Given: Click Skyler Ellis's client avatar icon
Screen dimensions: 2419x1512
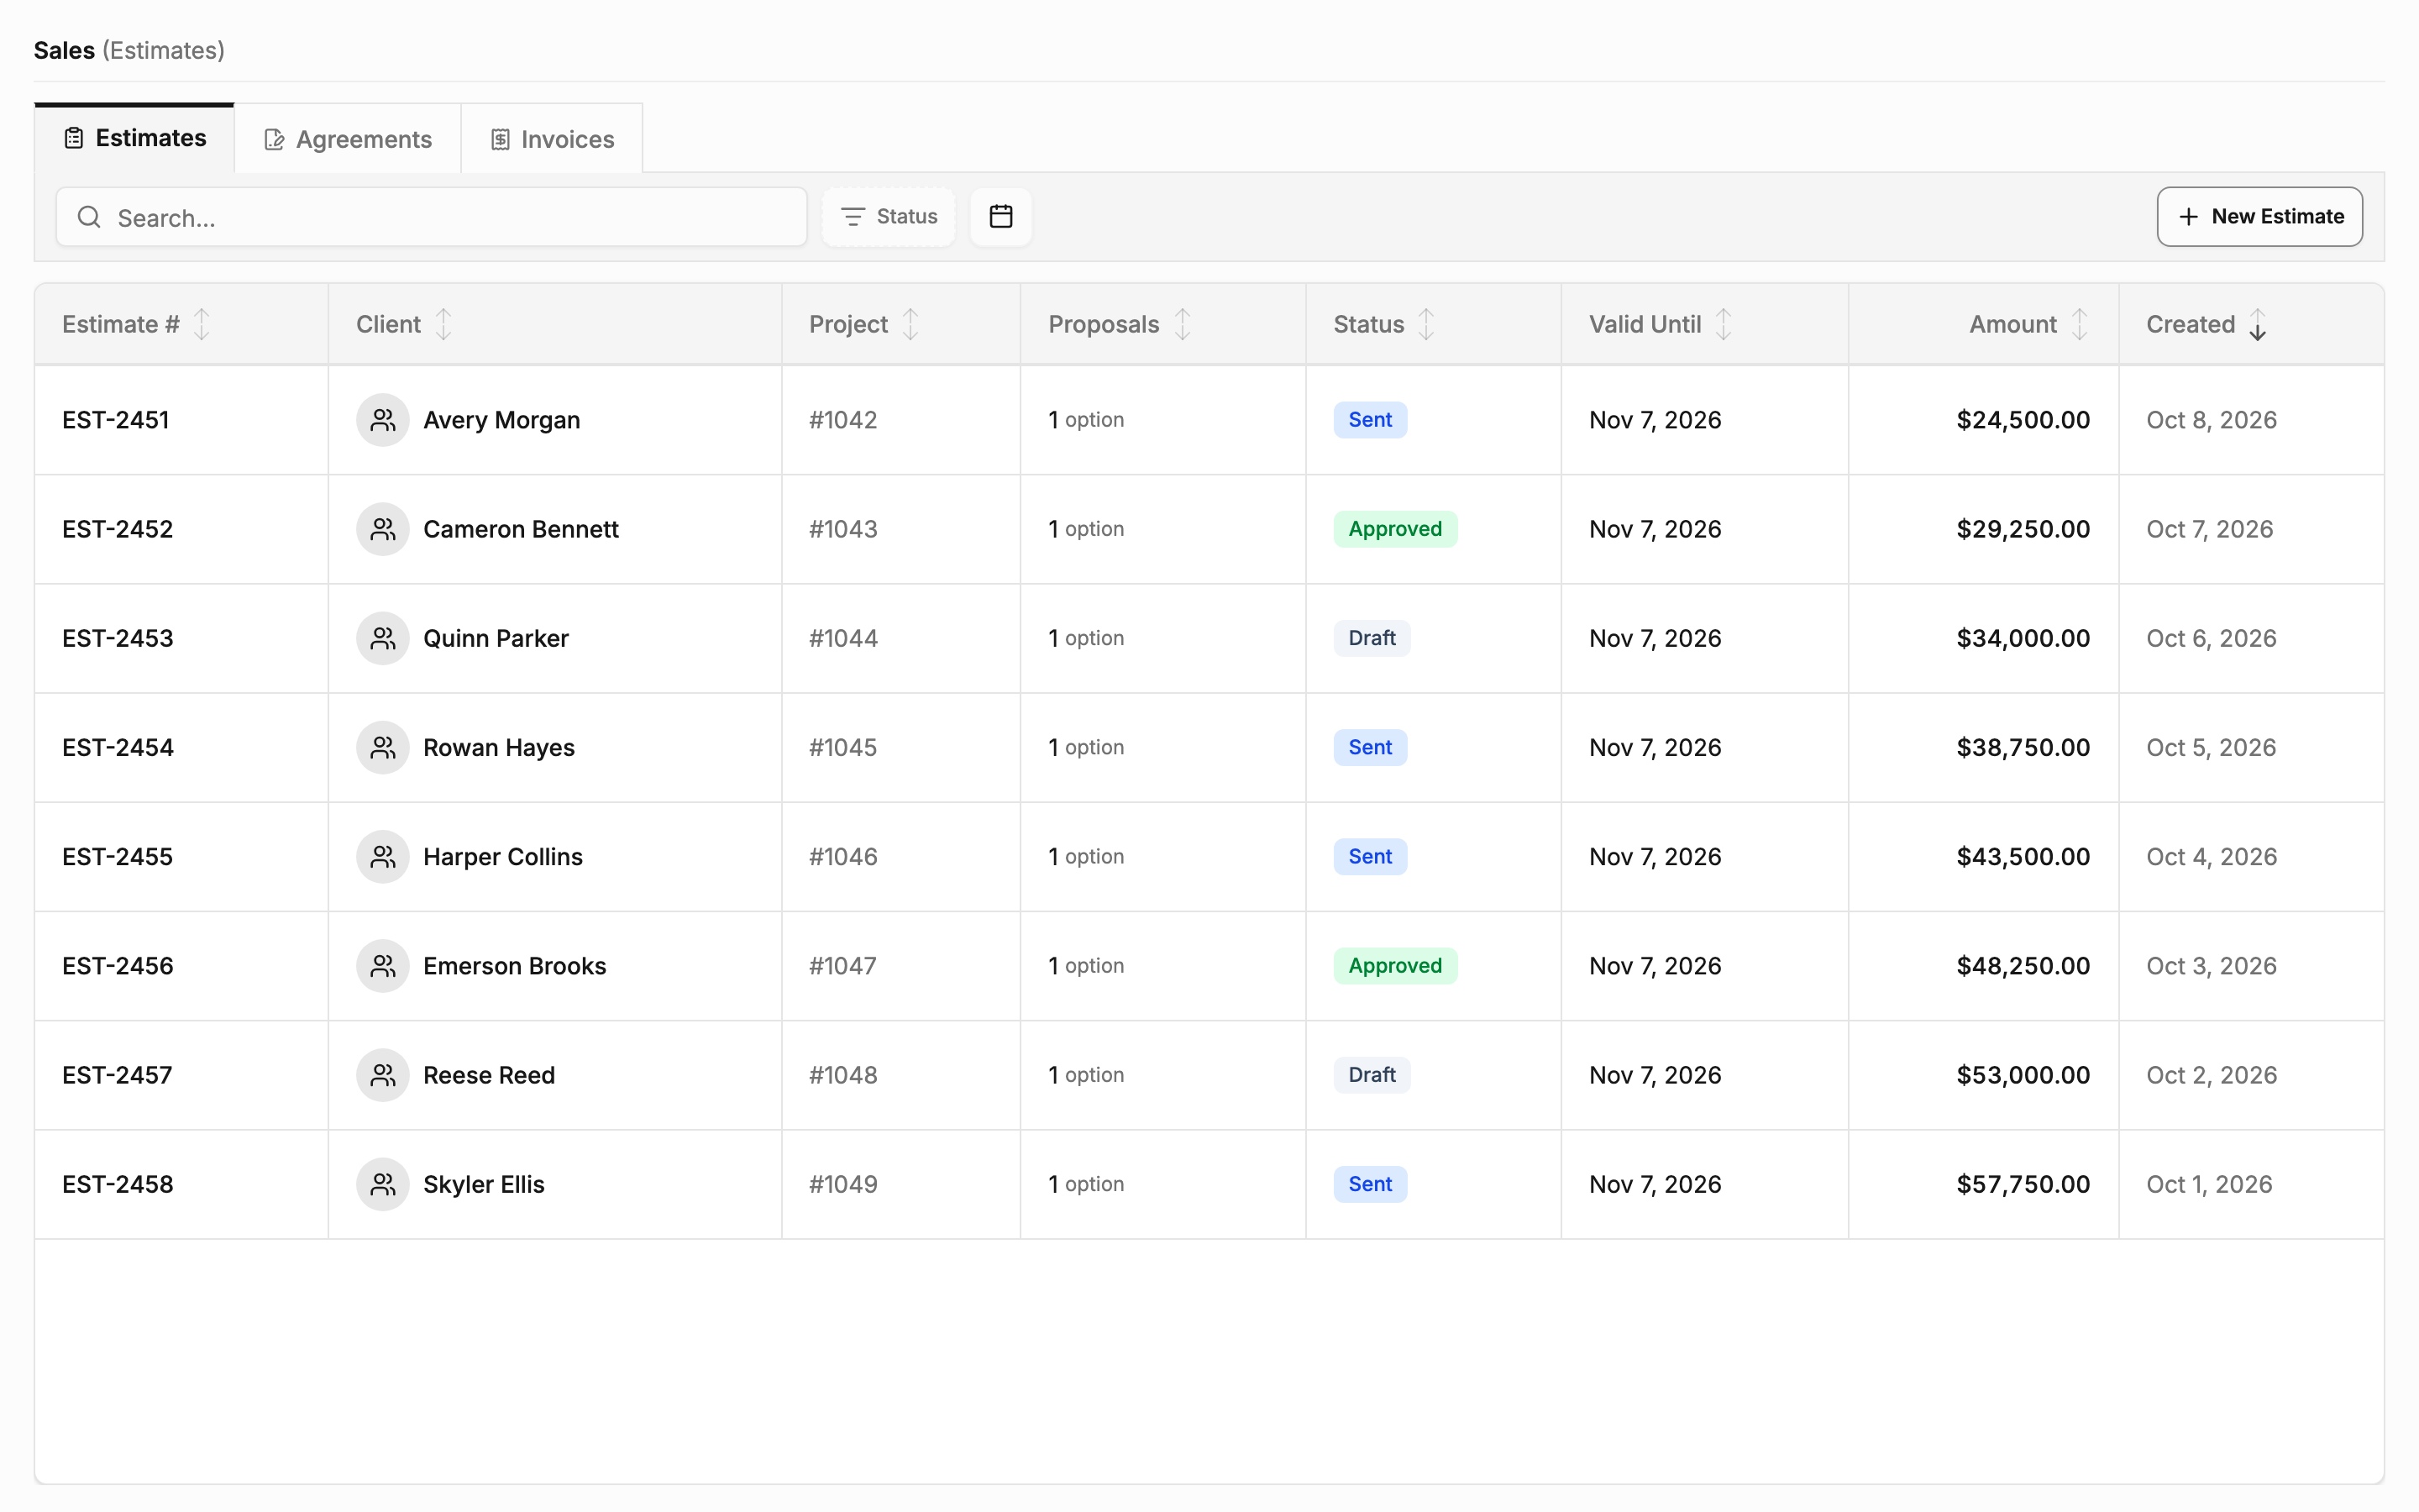Looking at the screenshot, I should point(383,1184).
